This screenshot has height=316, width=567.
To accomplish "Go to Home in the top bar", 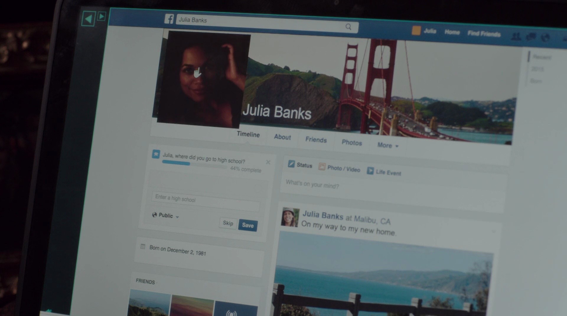I will [x=452, y=32].
